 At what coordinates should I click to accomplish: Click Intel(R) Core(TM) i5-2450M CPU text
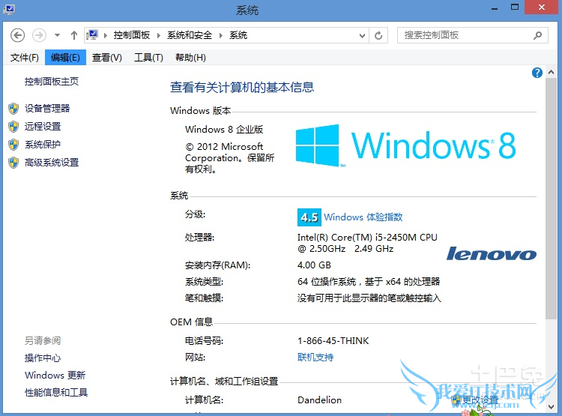367,237
